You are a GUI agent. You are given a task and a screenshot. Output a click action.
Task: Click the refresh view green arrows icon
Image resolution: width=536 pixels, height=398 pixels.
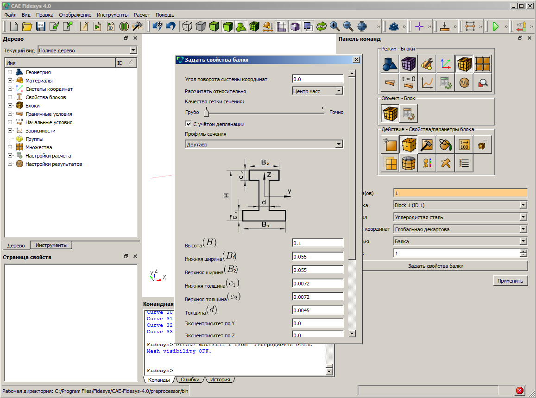pyautogui.click(x=322, y=26)
